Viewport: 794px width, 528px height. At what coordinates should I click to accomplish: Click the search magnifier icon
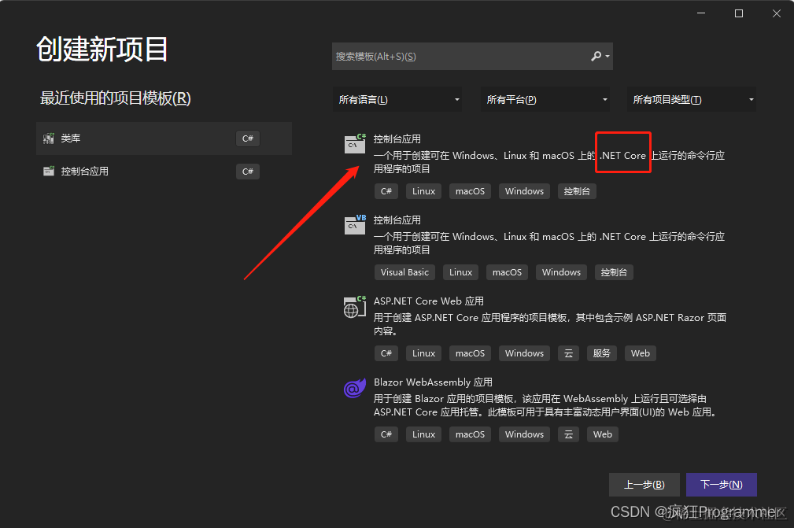593,56
